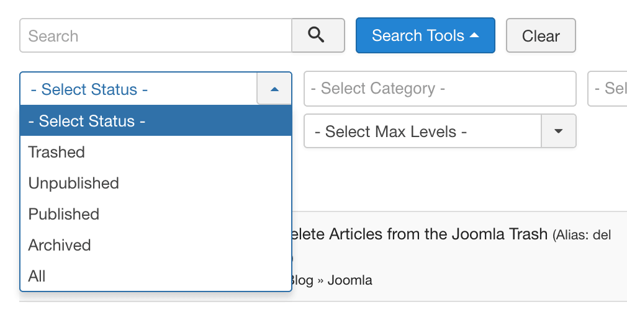Choose the Unpublished status option

[73, 183]
